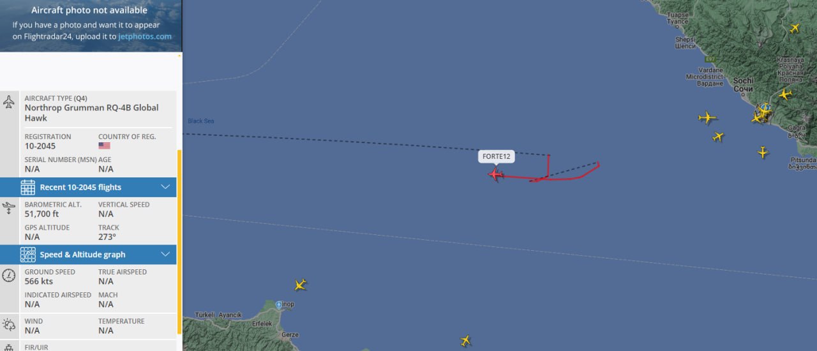Click the aircraft type plane icon
817x351 pixels.
[x=9, y=101]
